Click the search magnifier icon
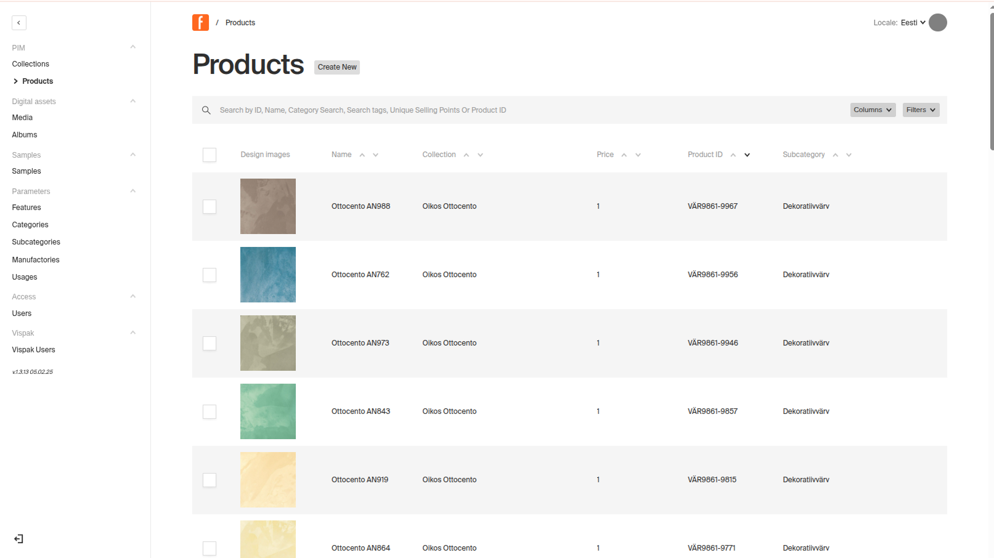Screen dimensions: 994x558 pos(206,110)
